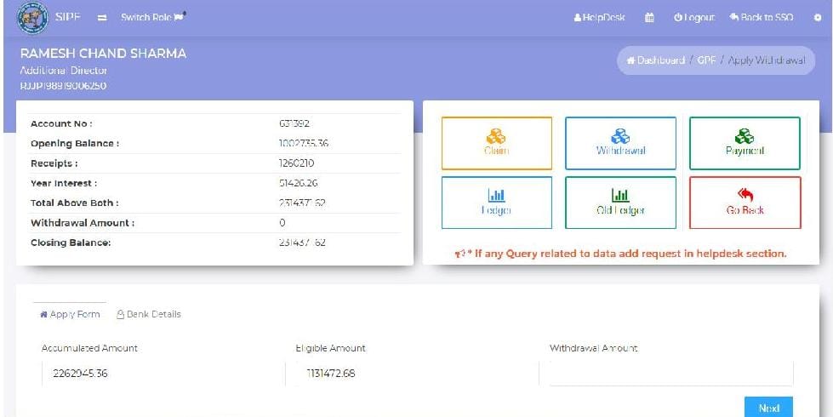The image size is (833, 417).
Task: Open the Old Ledger tile
Action: point(620,203)
